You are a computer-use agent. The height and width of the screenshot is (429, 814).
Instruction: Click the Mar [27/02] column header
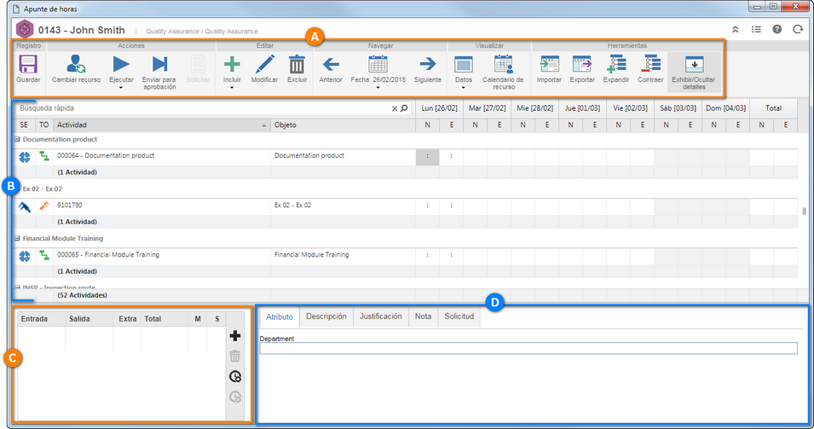[487, 108]
